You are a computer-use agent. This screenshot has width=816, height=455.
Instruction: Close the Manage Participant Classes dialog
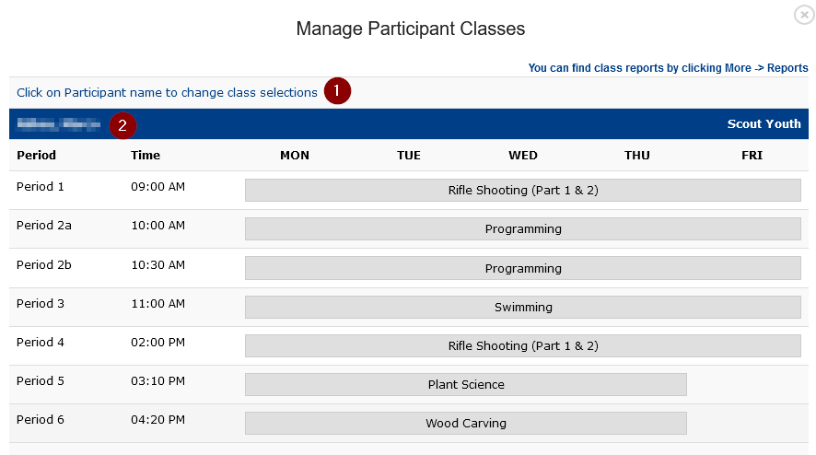coord(804,15)
